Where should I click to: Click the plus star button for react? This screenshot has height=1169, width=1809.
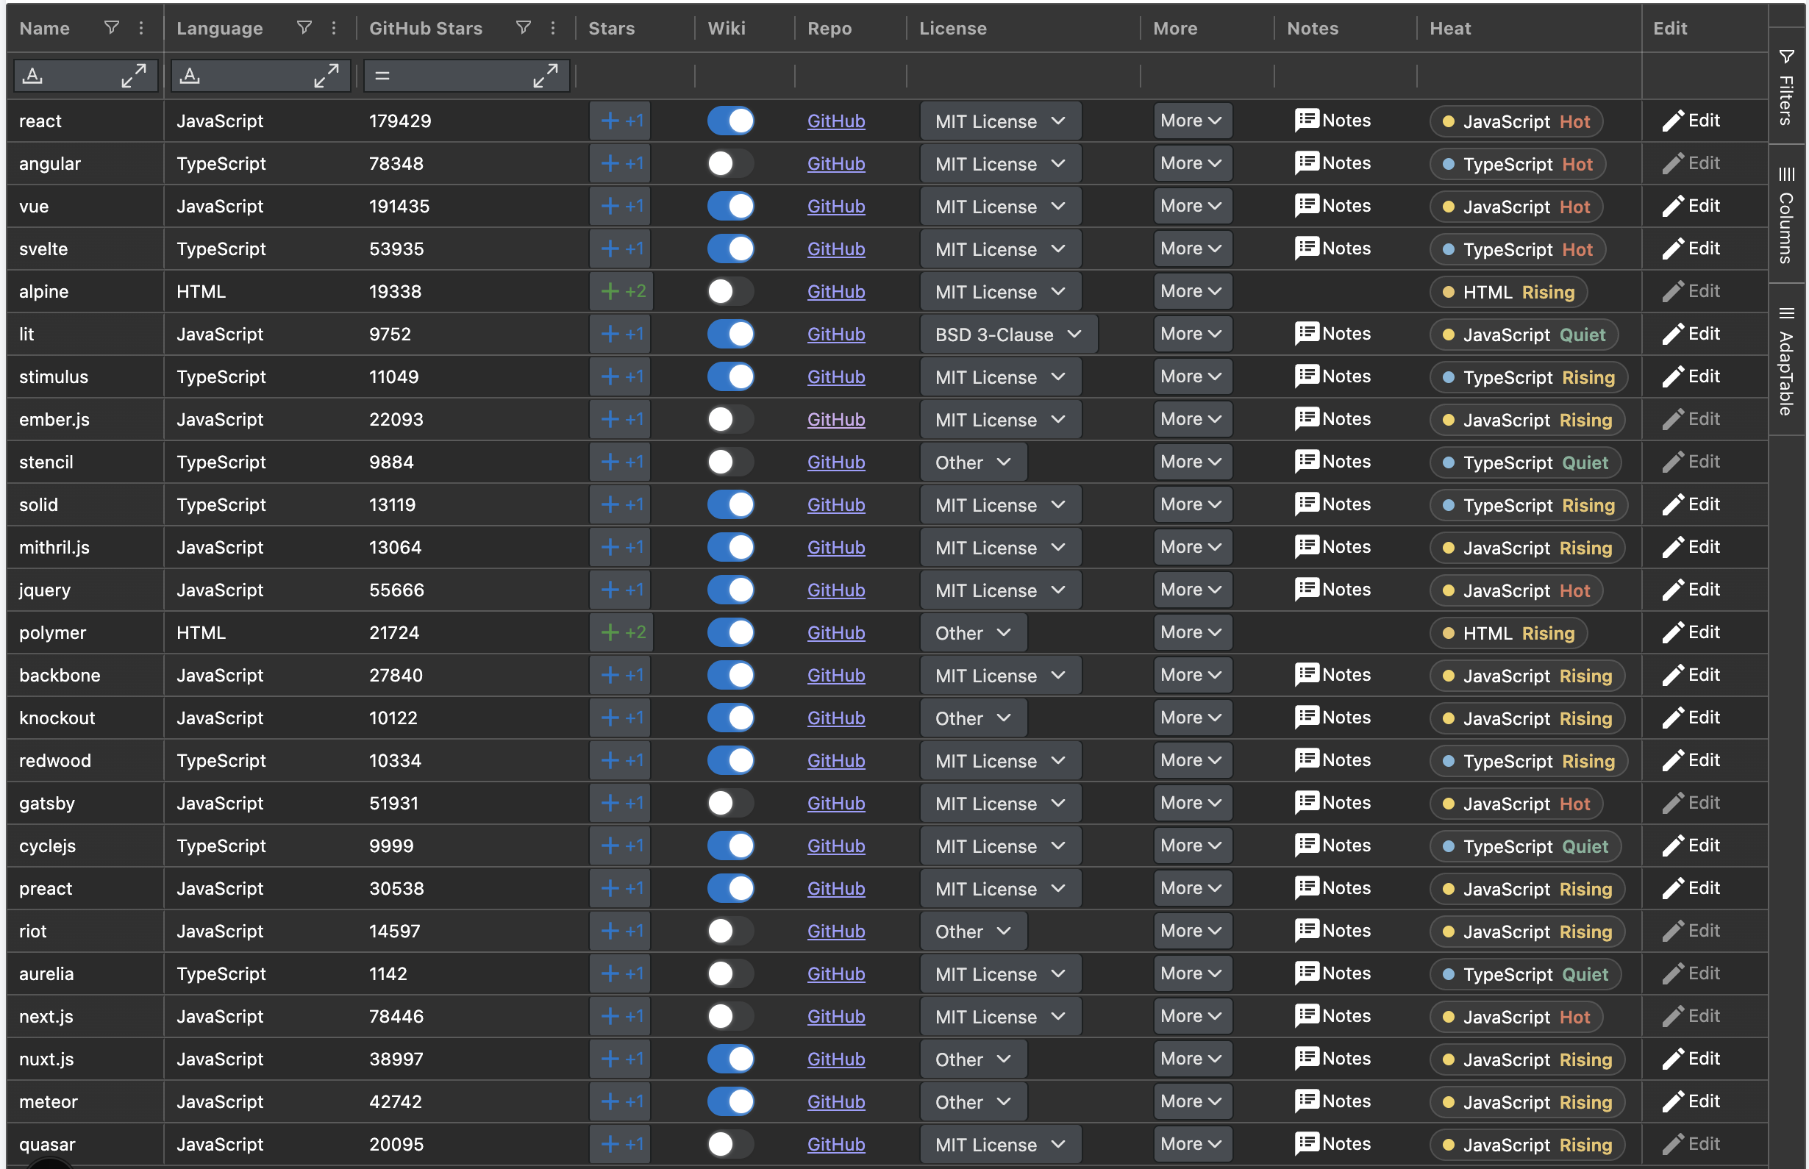pos(621,121)
